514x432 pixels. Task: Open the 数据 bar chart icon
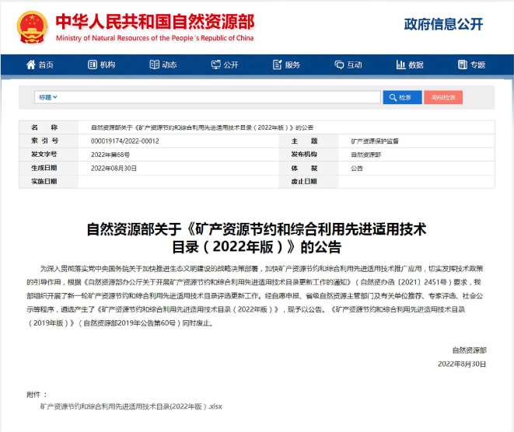pos(400,65)
